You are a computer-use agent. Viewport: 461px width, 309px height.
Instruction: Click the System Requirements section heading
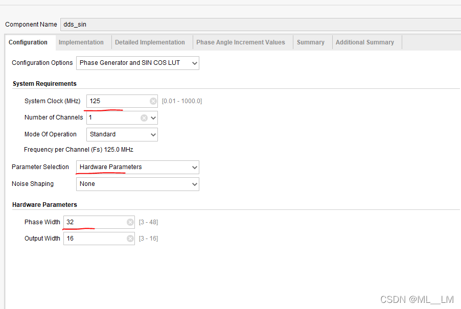[44, 84]
